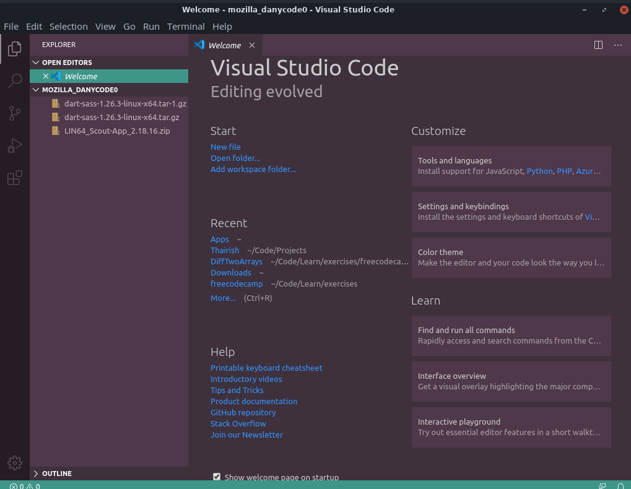Open Run and Debug view
Viewport: 631px width, 489px height.
14,145
